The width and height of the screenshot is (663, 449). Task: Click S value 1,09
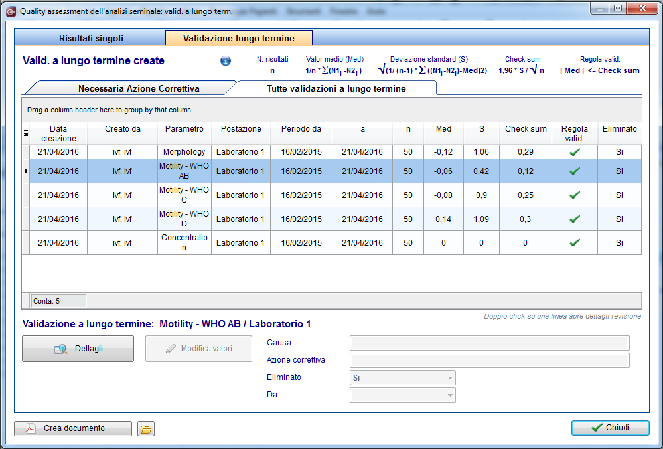(x=481, y=219)
